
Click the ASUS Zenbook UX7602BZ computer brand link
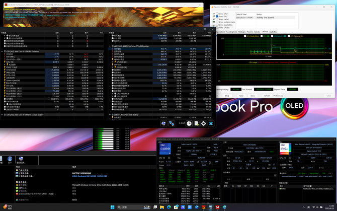(90, 176)
